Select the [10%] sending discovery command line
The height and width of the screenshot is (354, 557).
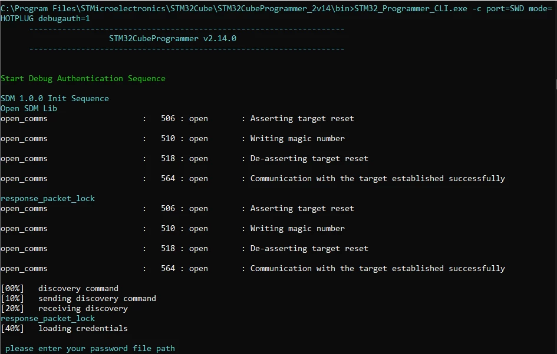78,298
